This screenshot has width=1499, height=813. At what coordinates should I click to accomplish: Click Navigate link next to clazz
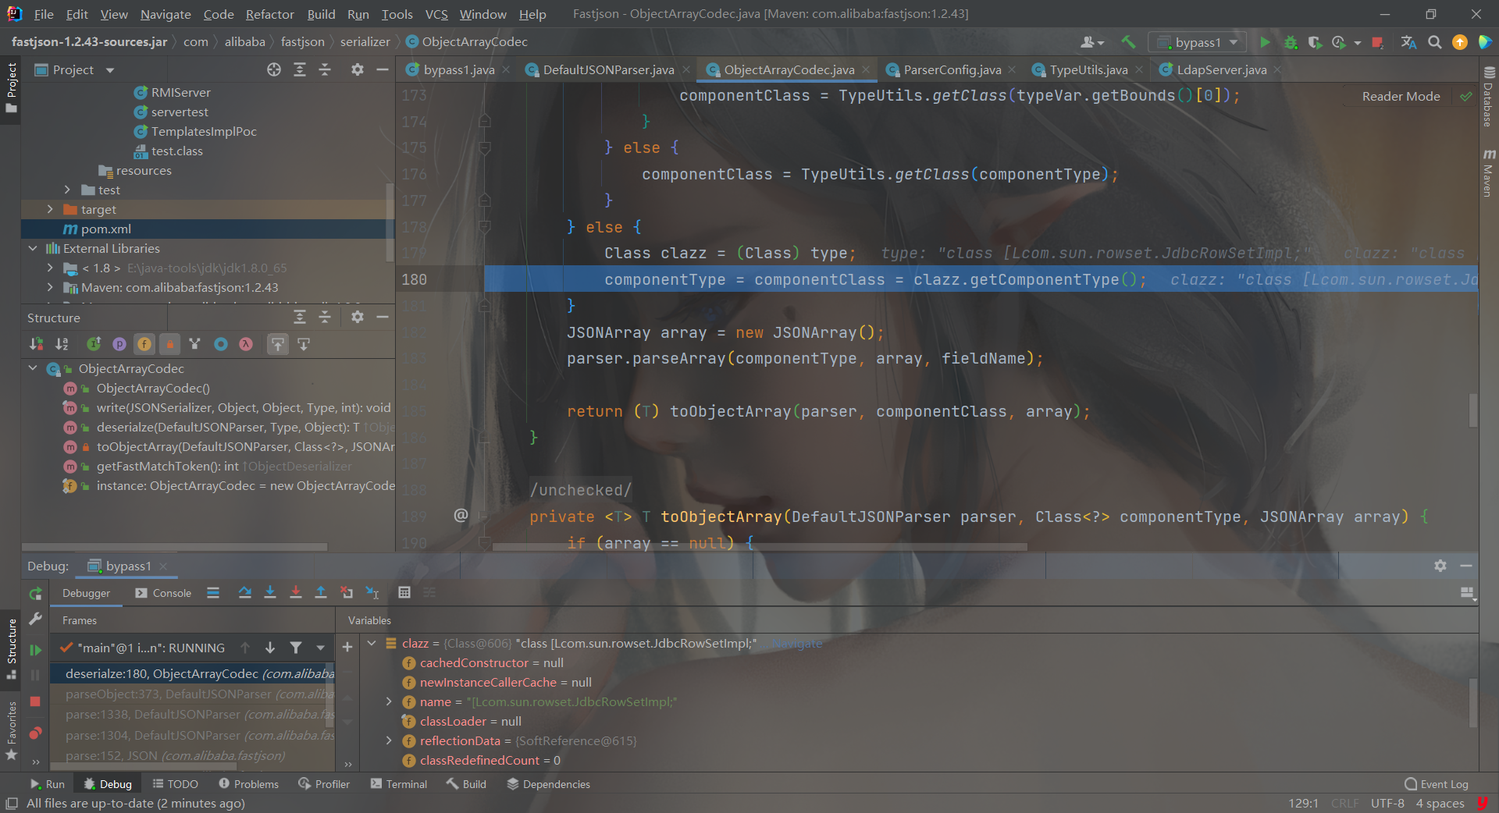tap(796, 643)
